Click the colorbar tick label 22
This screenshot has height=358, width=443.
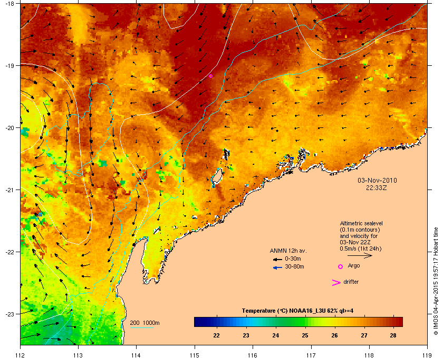[216, 335]
